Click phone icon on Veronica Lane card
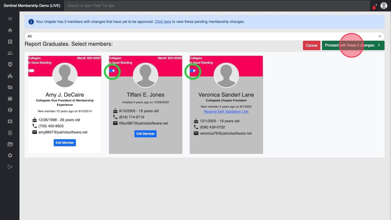 196,127
